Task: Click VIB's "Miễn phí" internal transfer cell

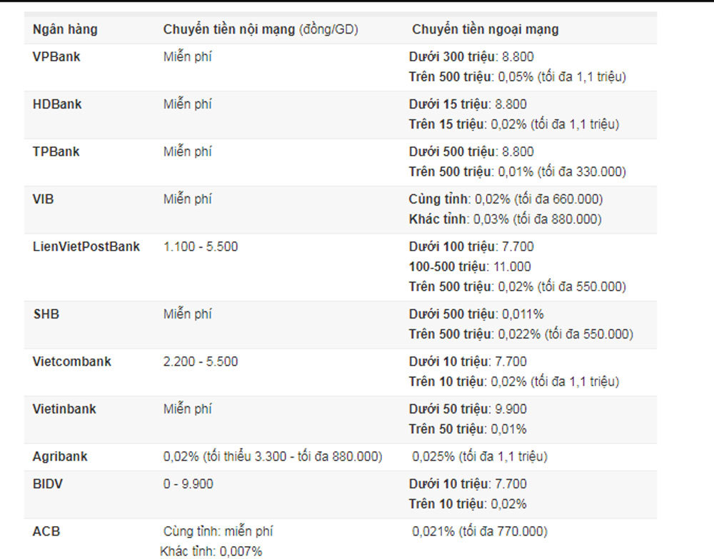Action: coord(188,199)
